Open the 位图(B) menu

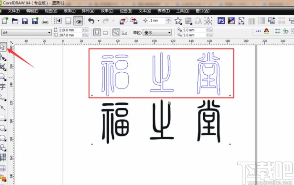[126, 11]
